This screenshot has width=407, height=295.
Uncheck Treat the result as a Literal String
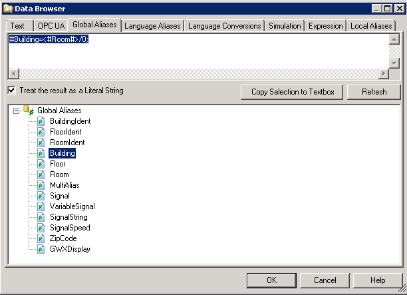(x=11, y=91)
